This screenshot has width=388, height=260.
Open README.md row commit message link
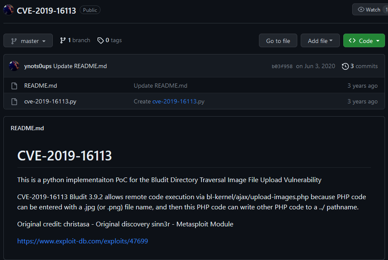click(x=160, y=86)
